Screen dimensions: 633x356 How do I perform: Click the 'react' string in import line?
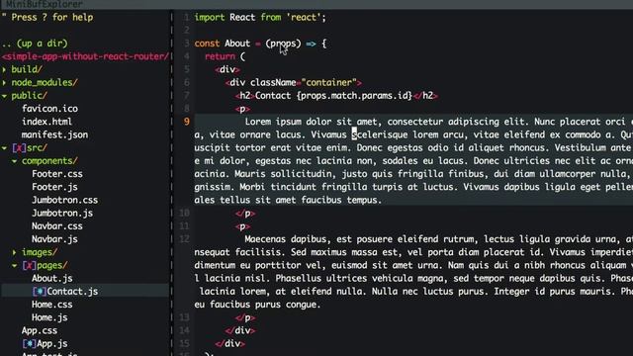point(304,18)
